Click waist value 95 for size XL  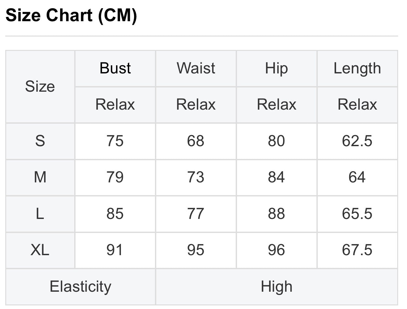[x=196, y=250]
